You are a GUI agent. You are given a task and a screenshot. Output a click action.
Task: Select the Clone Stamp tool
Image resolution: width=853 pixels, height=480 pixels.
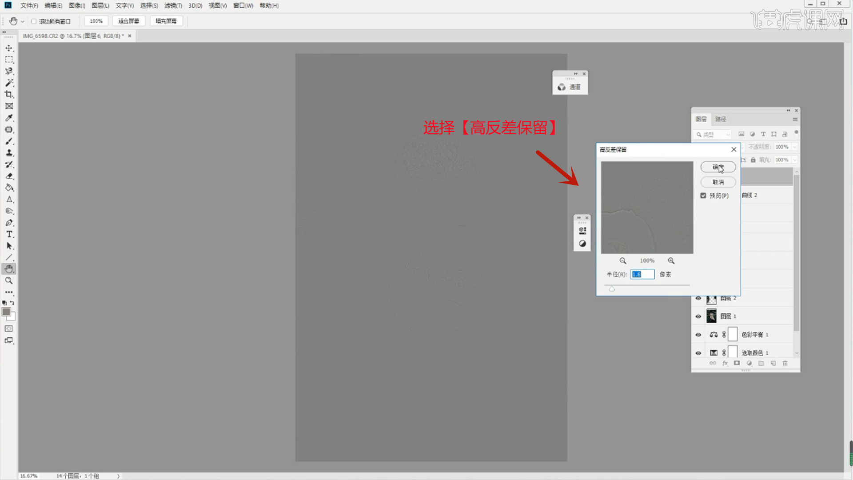pyautogui.click(x=9, y=153)
